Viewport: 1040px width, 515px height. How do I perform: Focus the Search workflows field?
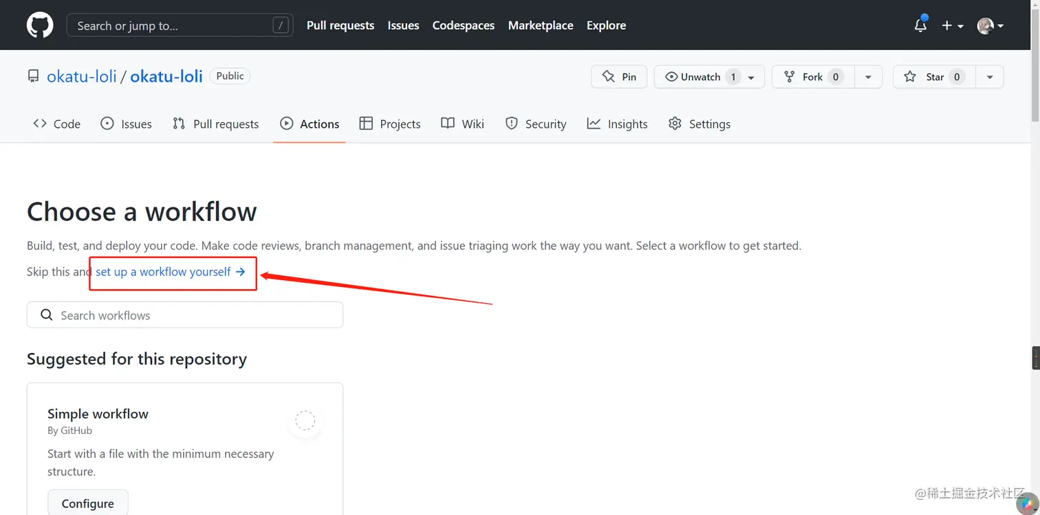point(185,315)
